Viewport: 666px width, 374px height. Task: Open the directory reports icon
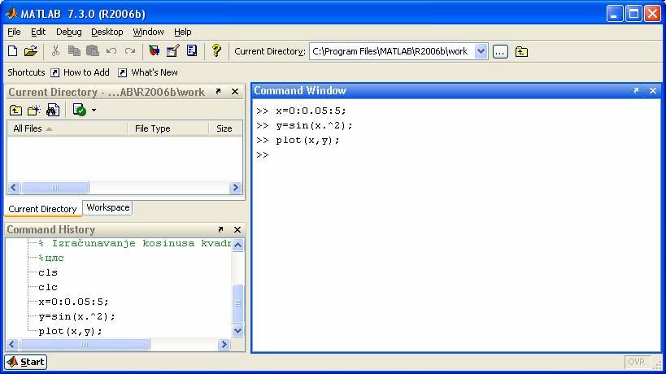coord(80,111)
